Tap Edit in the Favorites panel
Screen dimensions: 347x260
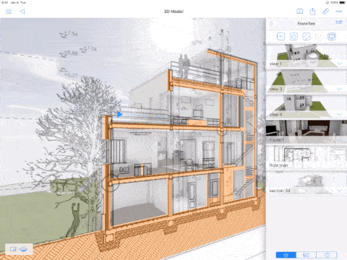(339, 22)
